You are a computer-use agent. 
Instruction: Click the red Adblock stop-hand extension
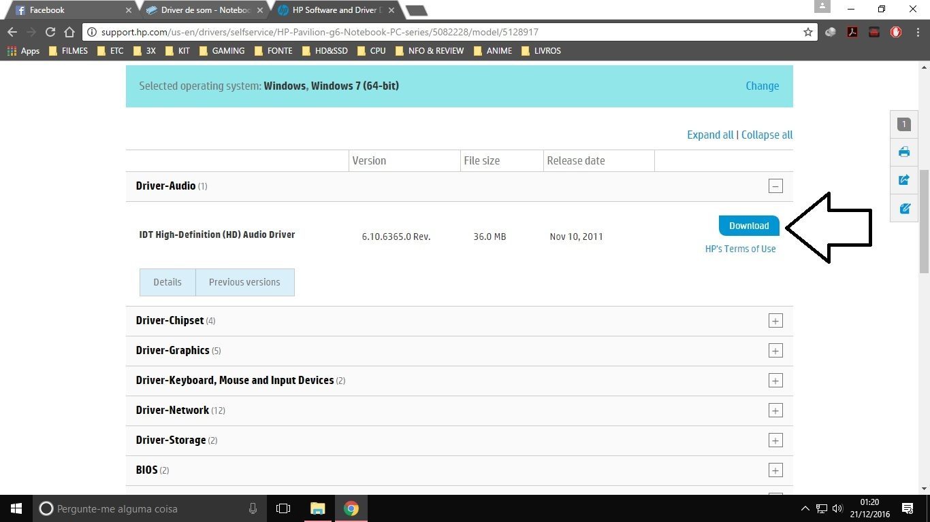pyautogui.click(x=896, y=32)
